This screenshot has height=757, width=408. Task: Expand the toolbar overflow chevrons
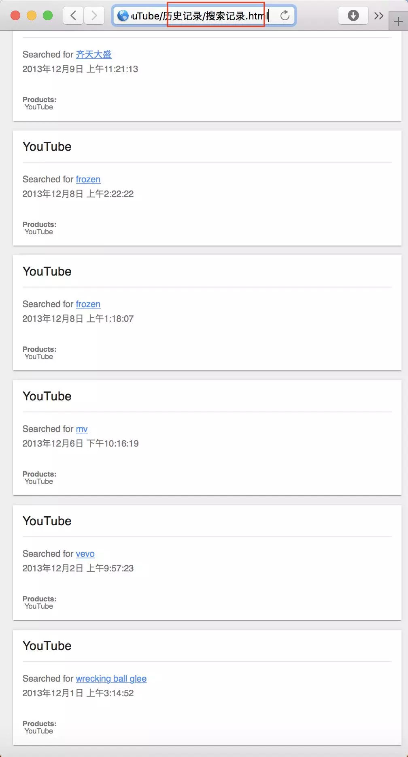click(378, 16)
